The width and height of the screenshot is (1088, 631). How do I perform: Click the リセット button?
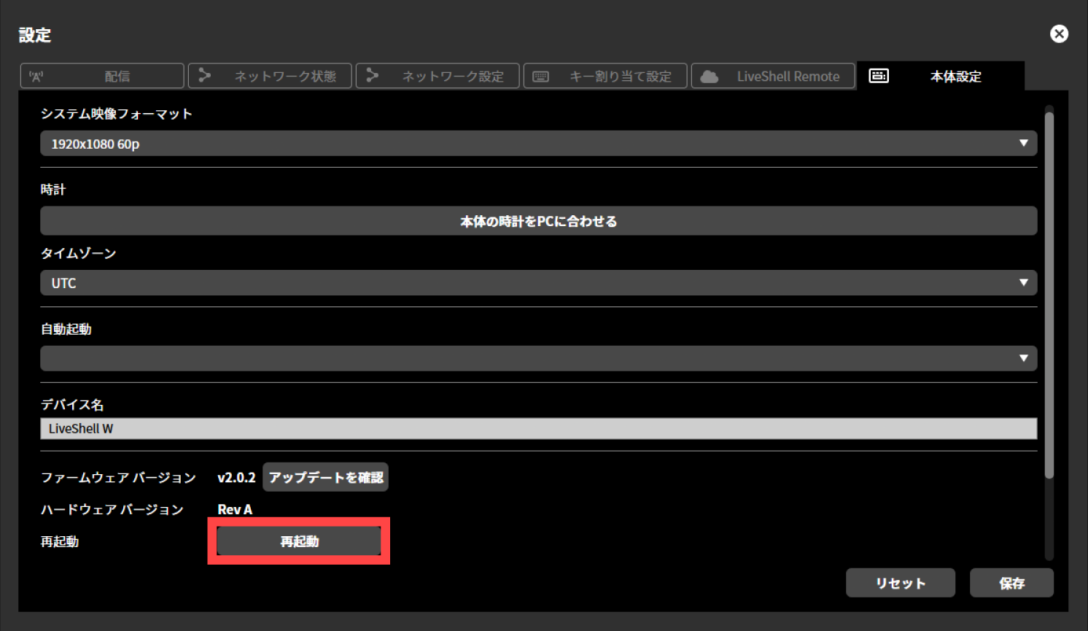(x=900, y=582)
